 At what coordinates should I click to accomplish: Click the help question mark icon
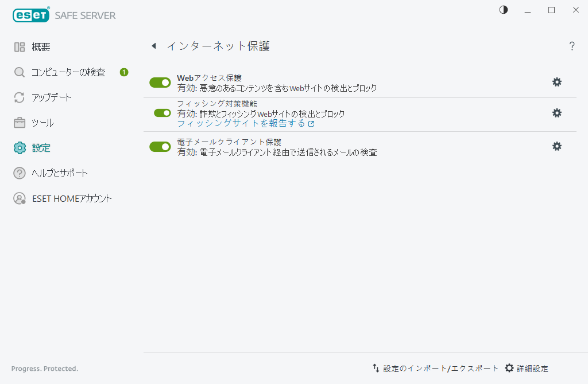tap(572, 46)
